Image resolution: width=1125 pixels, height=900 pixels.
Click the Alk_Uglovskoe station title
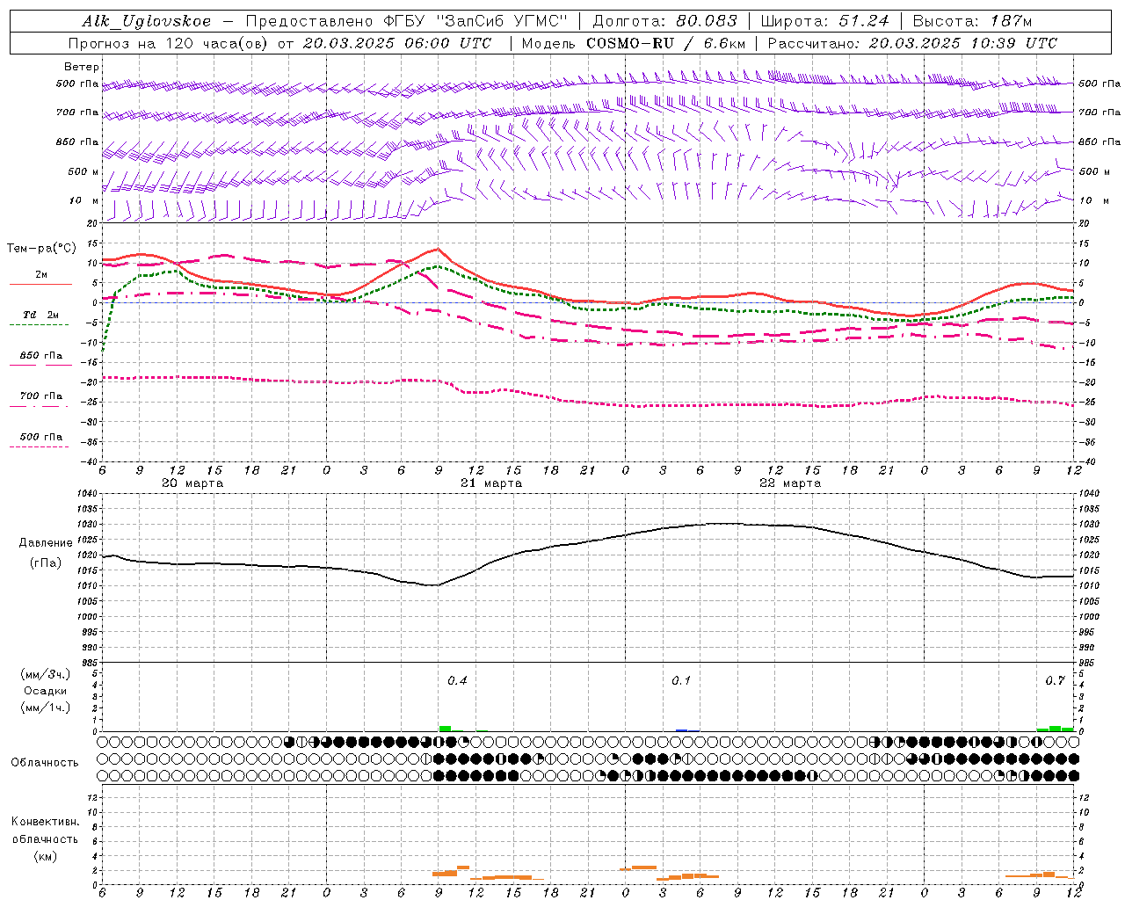147,21
